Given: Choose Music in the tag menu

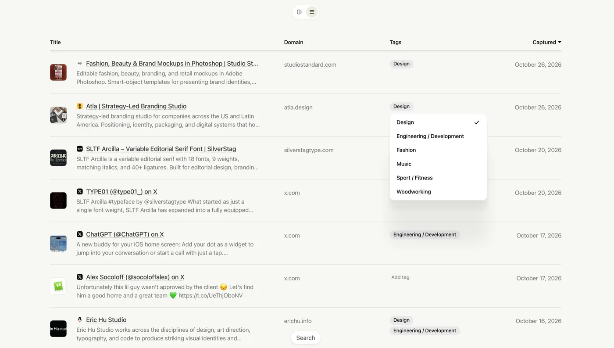Looking at the screenshot, I should pos(438,164).
